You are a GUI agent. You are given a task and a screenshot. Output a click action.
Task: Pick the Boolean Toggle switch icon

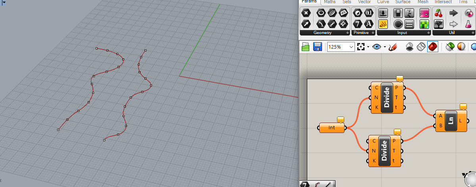click(398, 13)
